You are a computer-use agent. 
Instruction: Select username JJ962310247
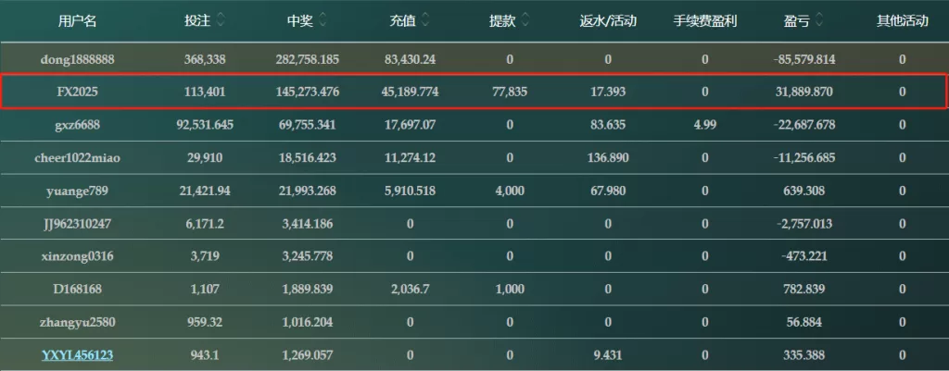(x=78, y=224)
